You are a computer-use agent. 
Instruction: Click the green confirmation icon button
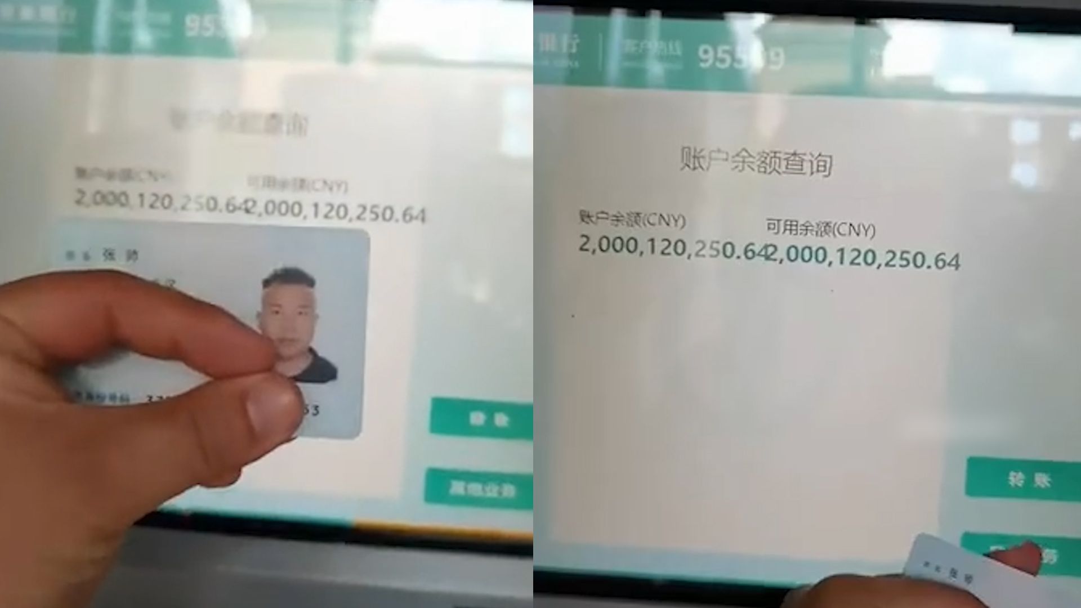click(481, 418)
